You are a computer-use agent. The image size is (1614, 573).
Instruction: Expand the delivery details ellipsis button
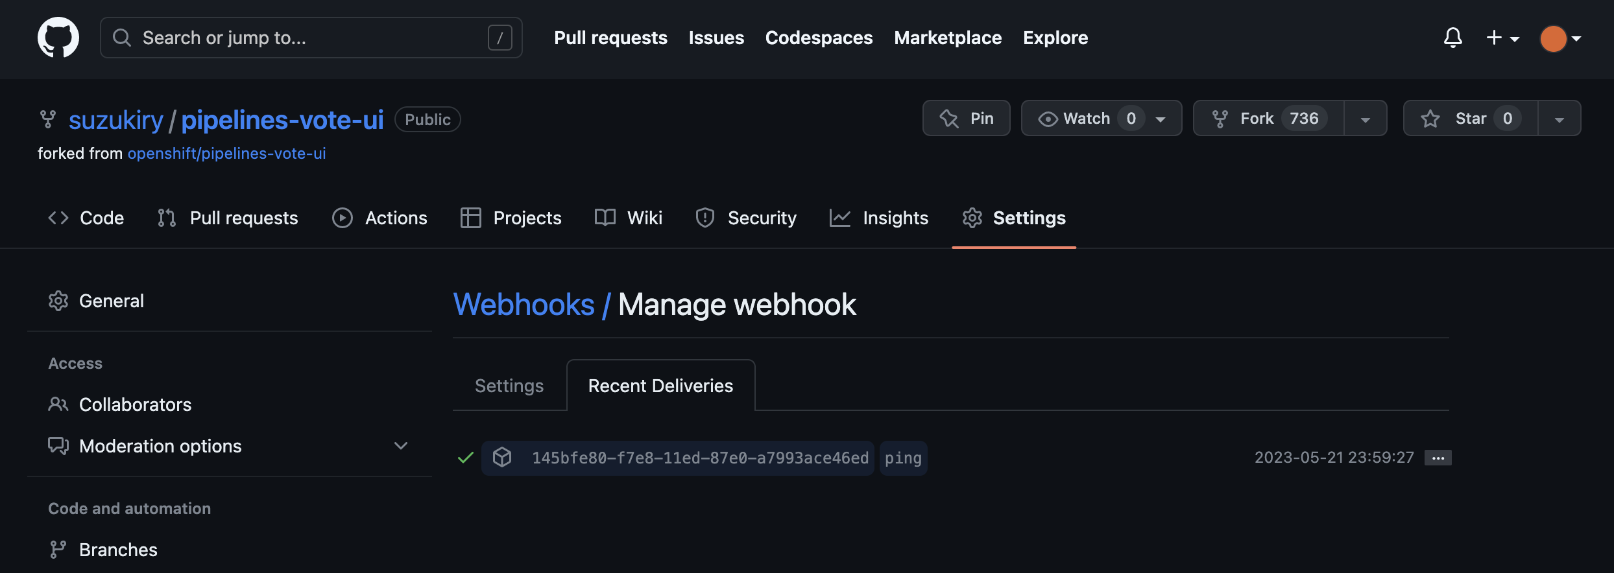click(1438, 458)
